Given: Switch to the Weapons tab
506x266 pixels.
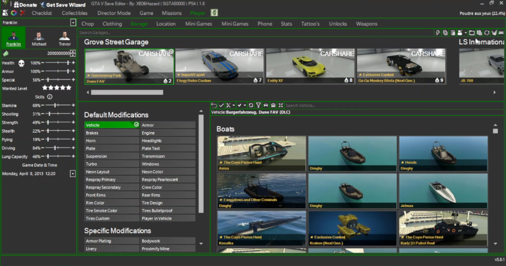Looking at the screenshot, I should pos(367,24).
